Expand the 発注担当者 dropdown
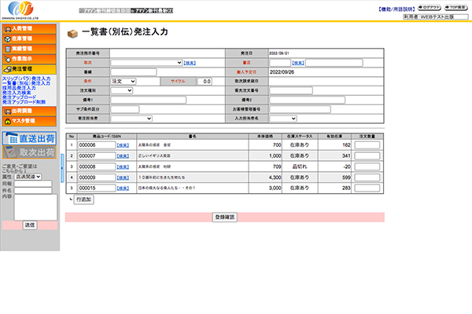 131,119
